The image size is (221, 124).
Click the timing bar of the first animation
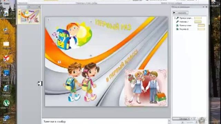coord(198,18)
